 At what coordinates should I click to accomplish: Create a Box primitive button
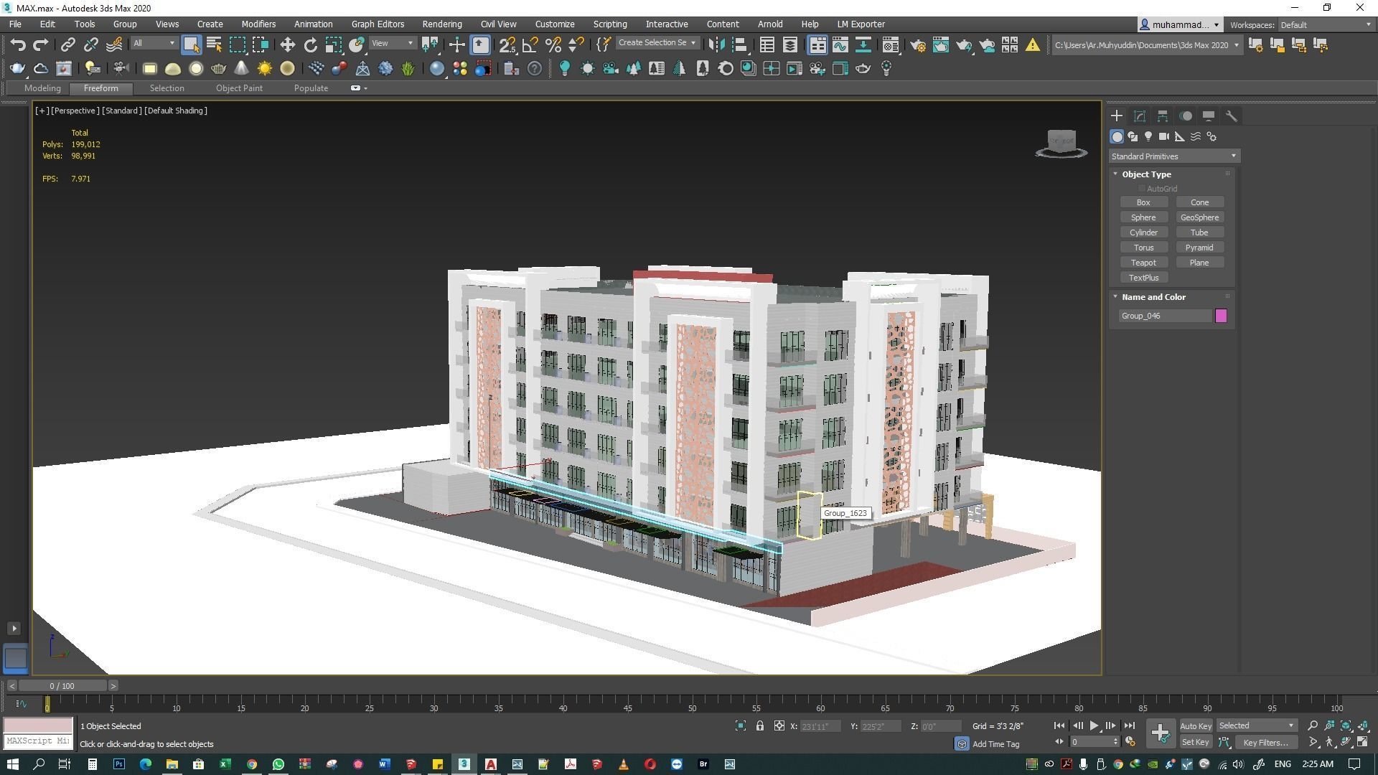click(1143, 202)
